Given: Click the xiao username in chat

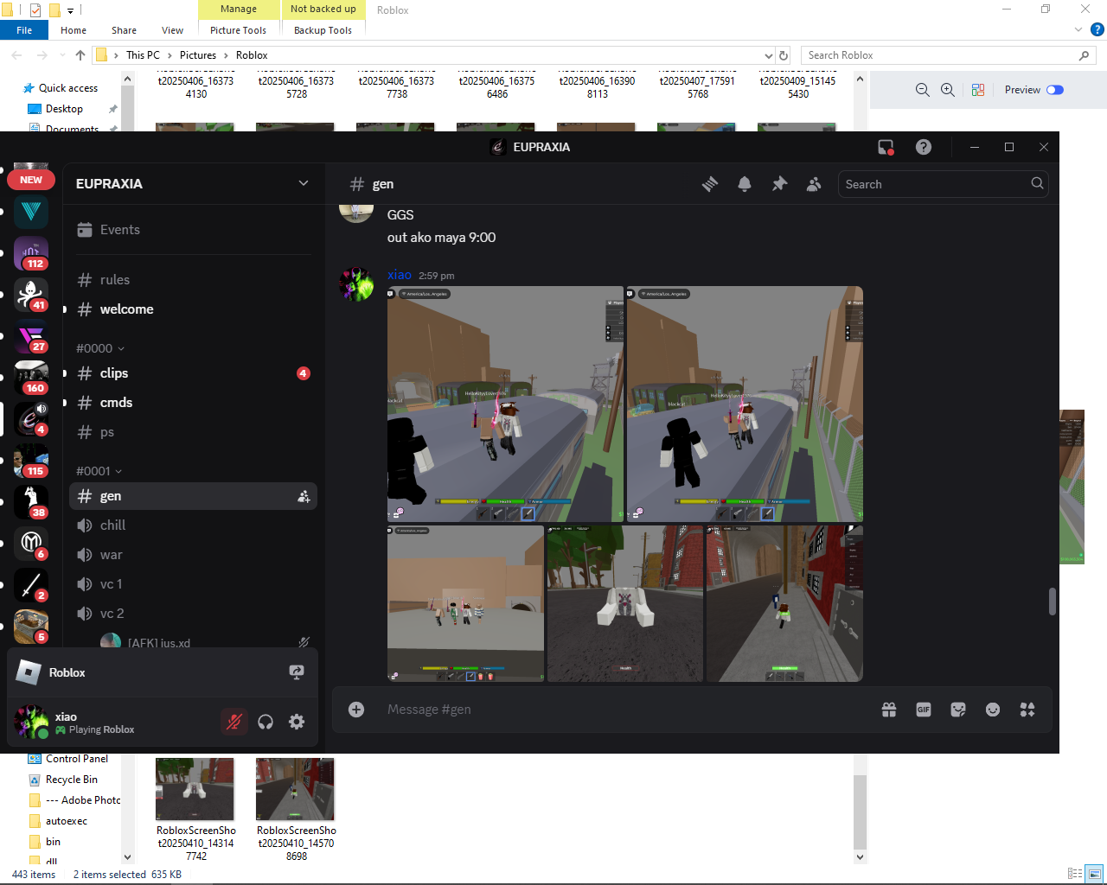Looking at the screenshot, I should coord(400,275).
